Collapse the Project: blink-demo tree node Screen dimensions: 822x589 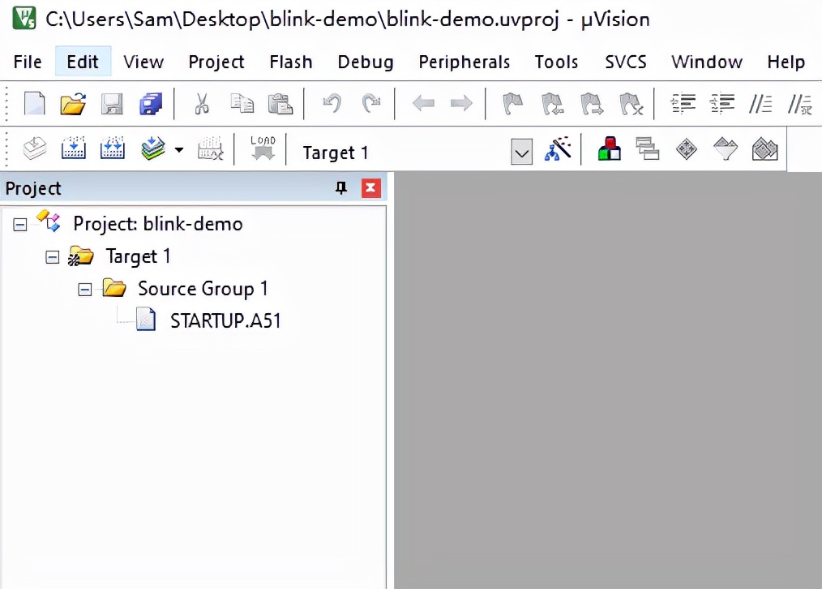[x=20, y=225]
